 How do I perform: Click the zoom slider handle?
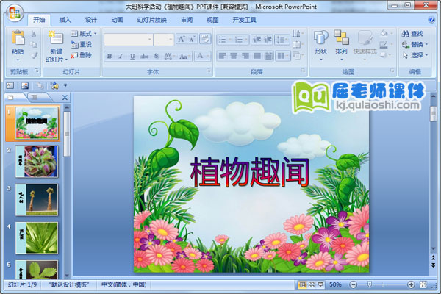[370, 284]
